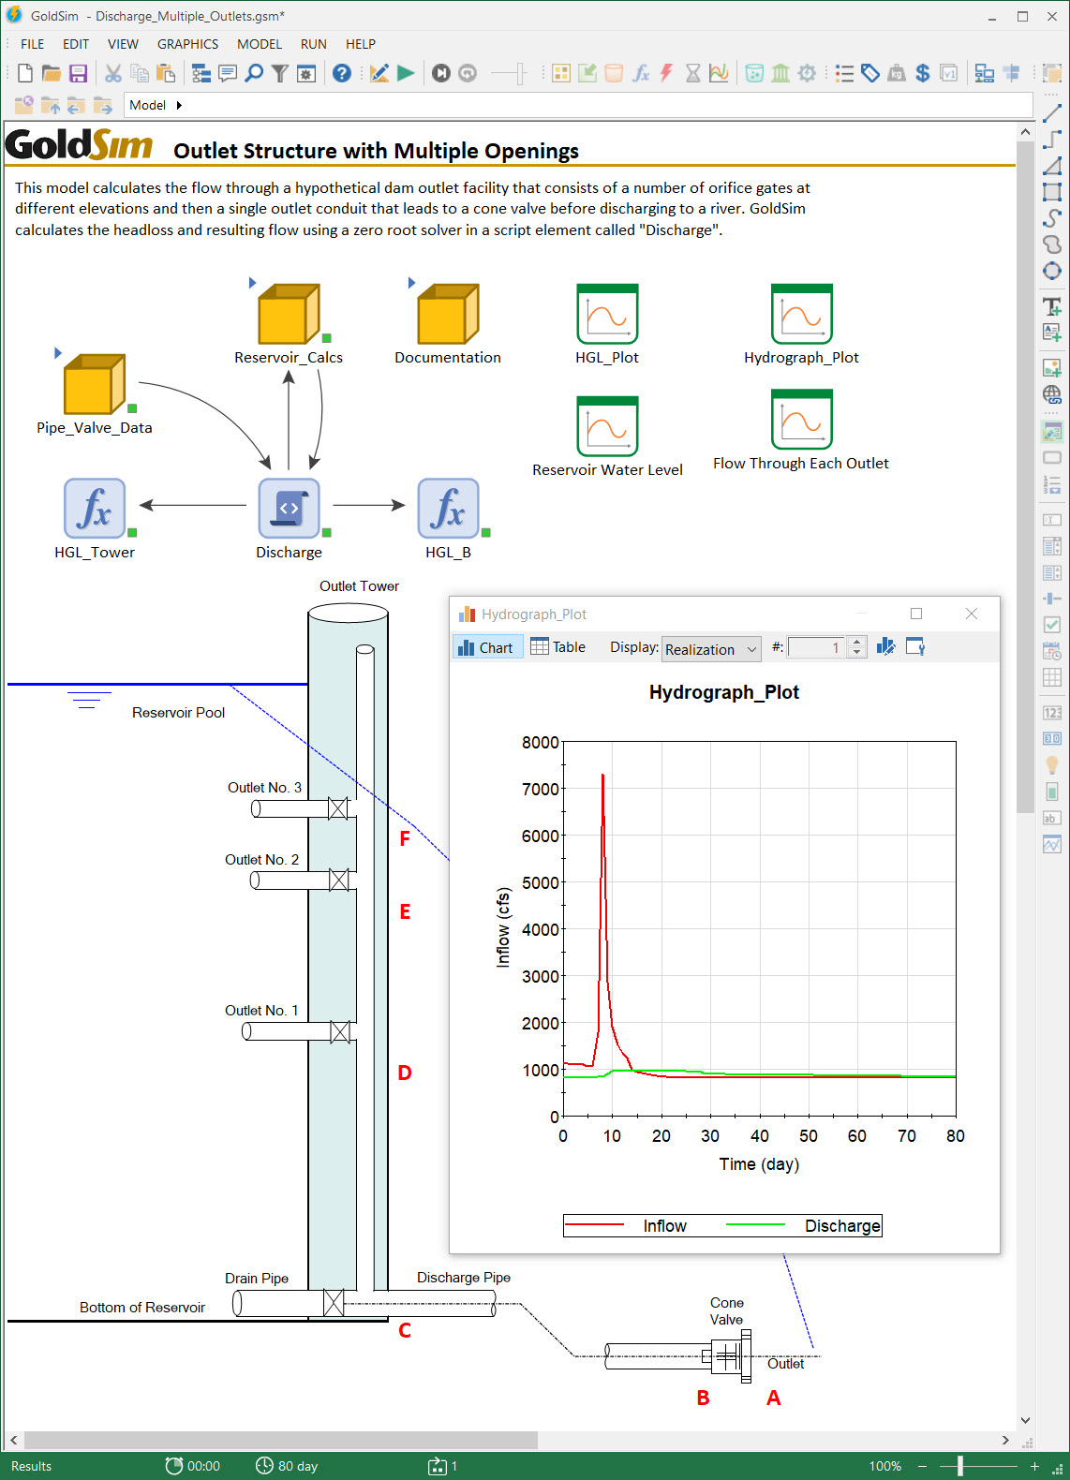The height and width of the screenshot is (1480, 1070).
Task: Click the realization number field
Action: [x=817, y=647]
